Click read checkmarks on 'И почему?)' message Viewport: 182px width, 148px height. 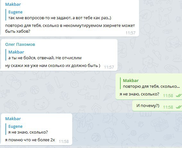[178, 107]
